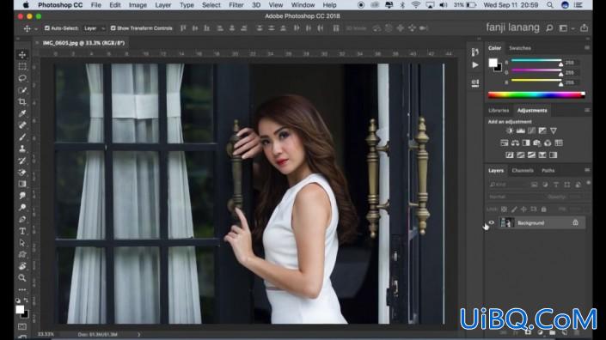Add a Black & White adjustment

click(x=526, y=143)
